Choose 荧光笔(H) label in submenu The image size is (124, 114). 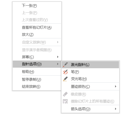pyautogui.click(x=79, y=79)
